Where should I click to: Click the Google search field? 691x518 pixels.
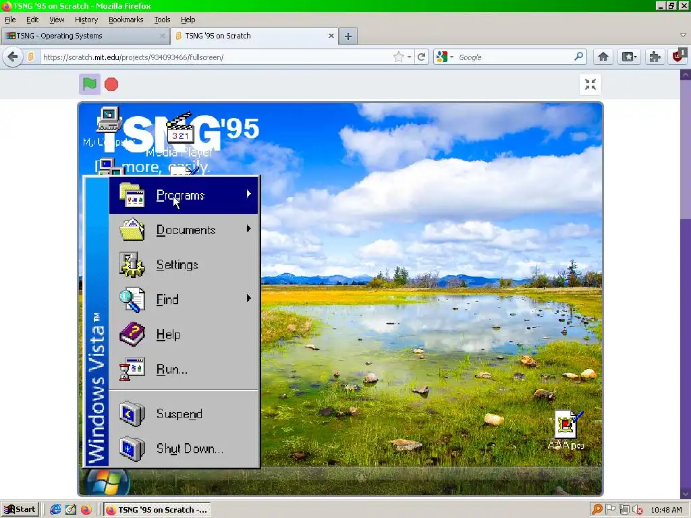pos(514,57)
